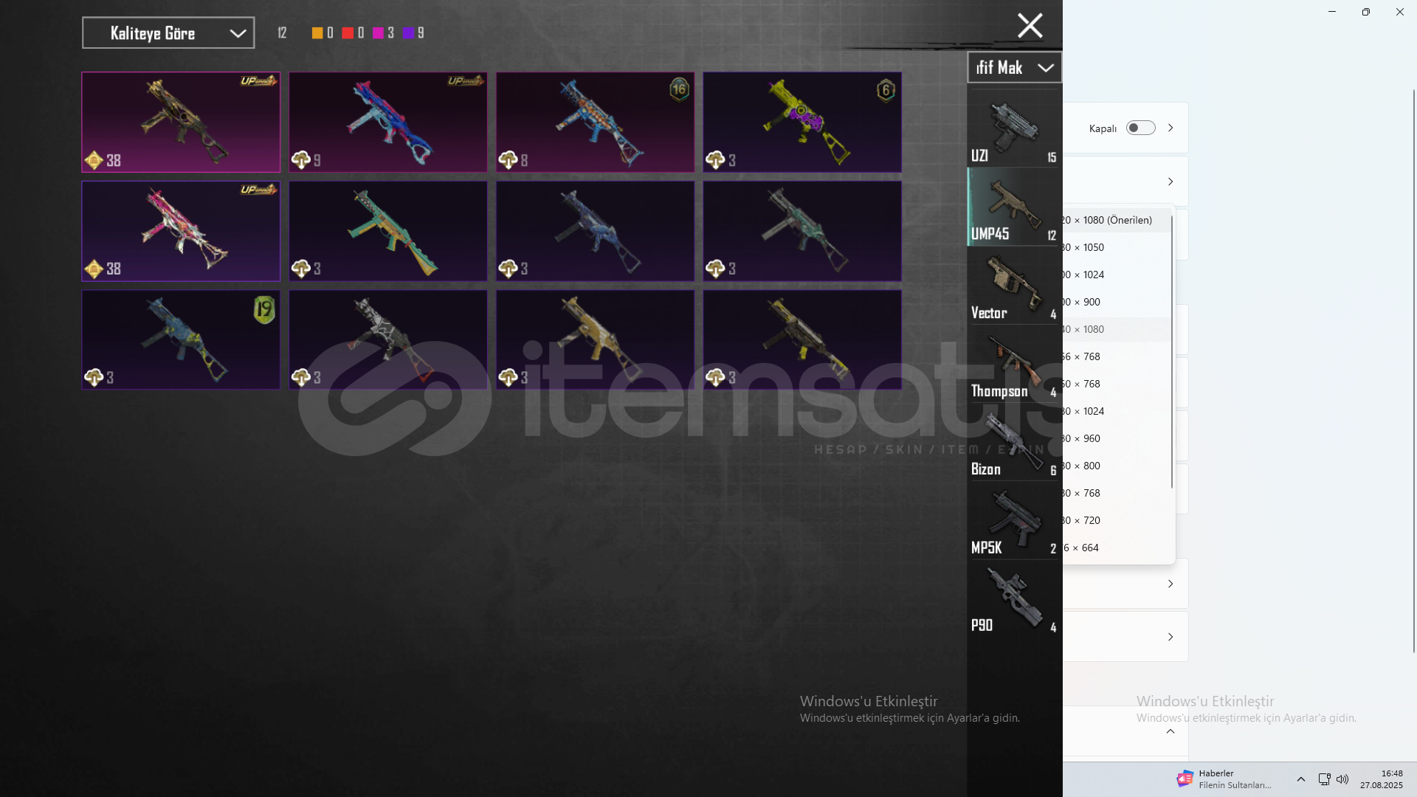Select the Bizon weapon in the side list

pos(1014,441)
